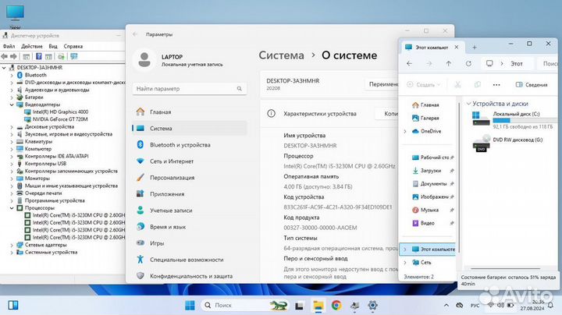Click Explorer's back navigation arrow

coord(409,63)
